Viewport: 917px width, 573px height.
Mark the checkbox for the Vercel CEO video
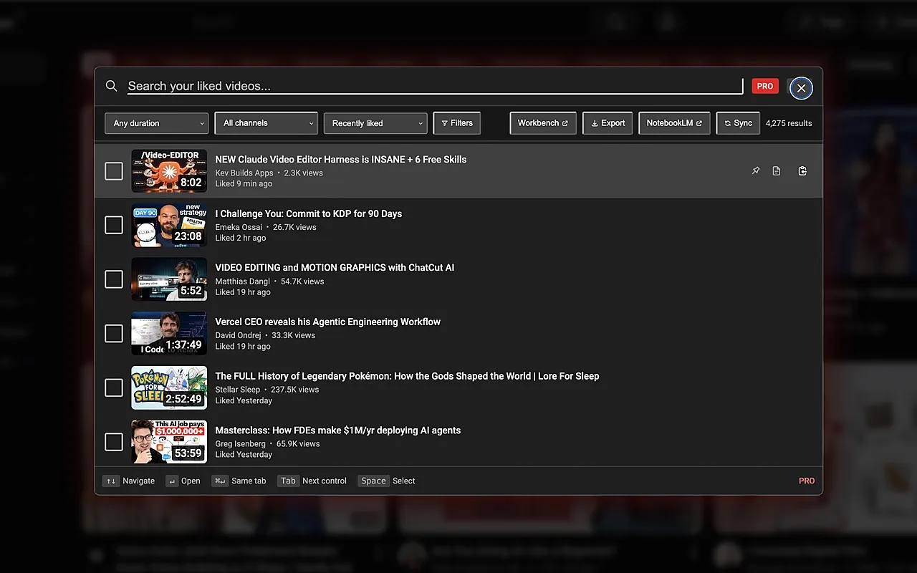click(x=114, y=334)
